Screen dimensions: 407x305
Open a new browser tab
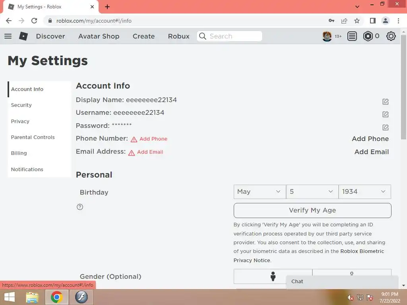(x=107, y=7)
